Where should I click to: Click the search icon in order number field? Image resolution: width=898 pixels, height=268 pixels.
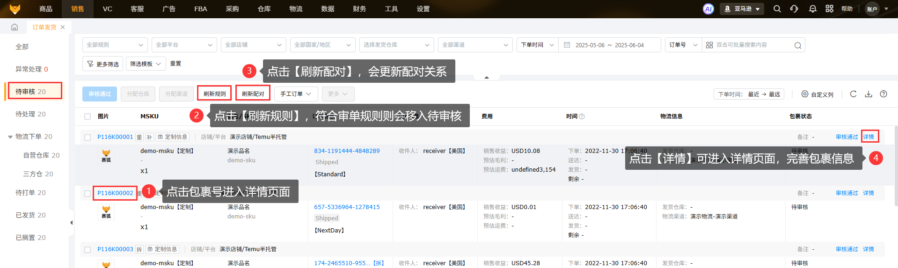[x=798, y=45]
